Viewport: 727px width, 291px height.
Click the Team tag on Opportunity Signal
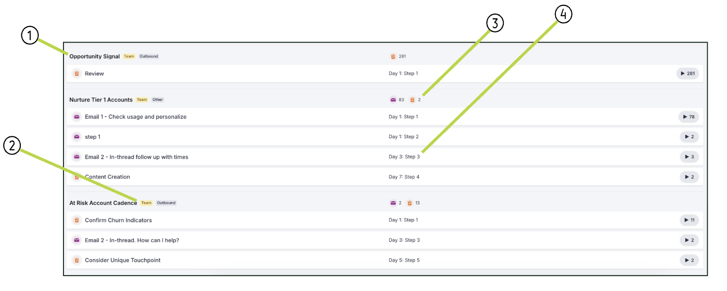coord(129,57)
